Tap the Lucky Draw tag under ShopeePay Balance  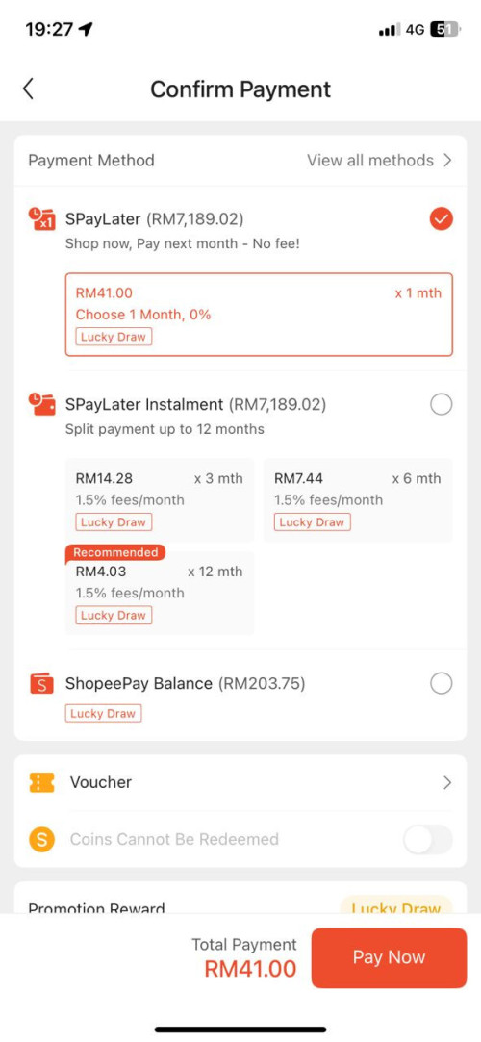[x=103, y=713]
